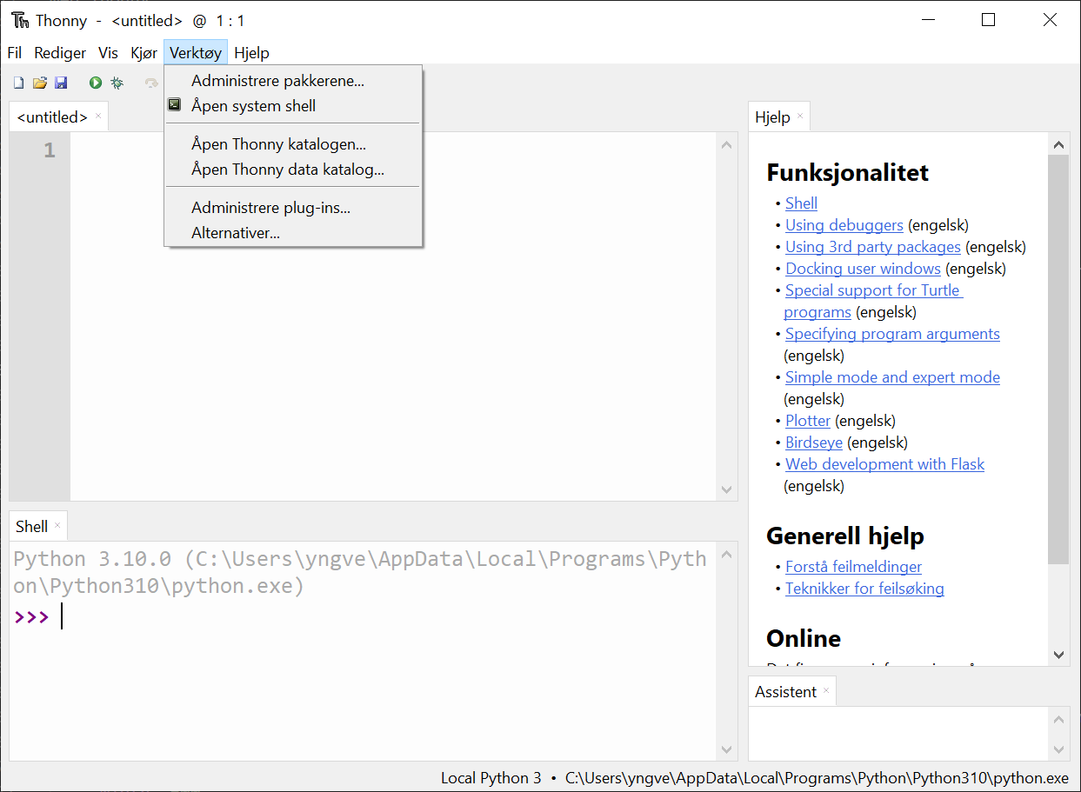
Task: Open the Kjør menu
Action: tap(144, 53)
